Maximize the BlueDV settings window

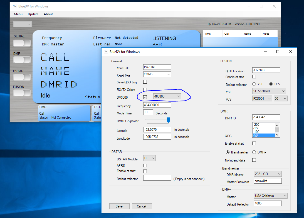click(278, 52)
